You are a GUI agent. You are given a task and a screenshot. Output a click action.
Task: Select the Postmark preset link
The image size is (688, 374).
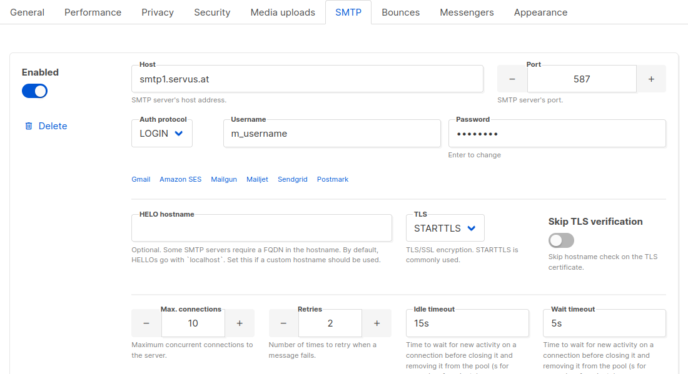pyautogui.click(x=333, y=179)
